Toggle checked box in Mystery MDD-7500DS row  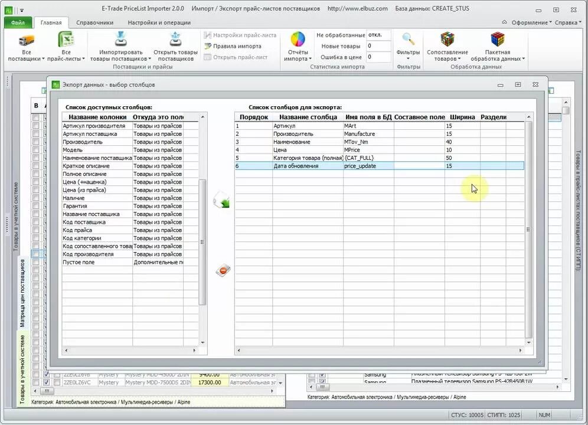46,382
